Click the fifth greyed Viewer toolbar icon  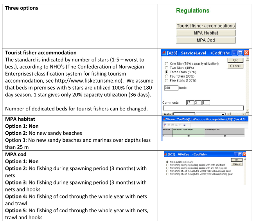tap(180, 125)
